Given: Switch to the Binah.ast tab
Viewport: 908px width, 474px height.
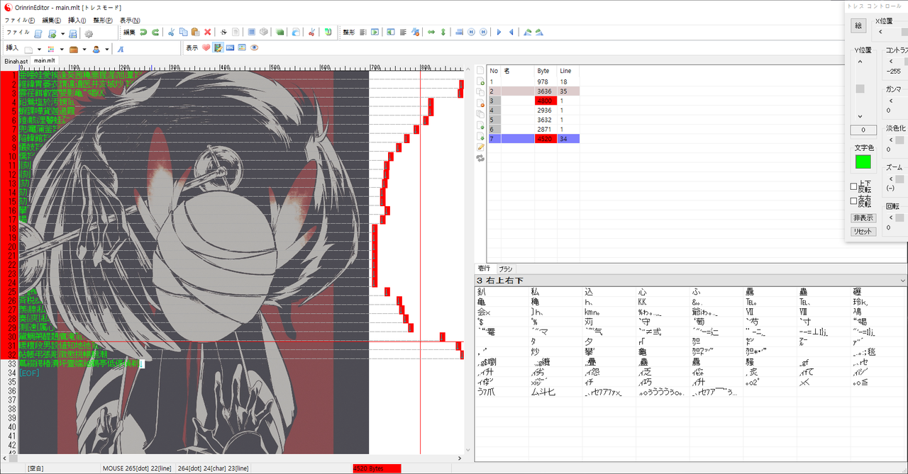Looking at the screenshot, I should click(x=16, y=61).
